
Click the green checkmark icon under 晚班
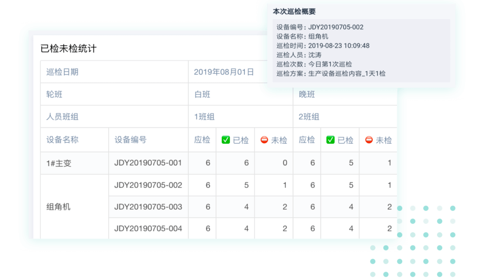click(330, 140)
